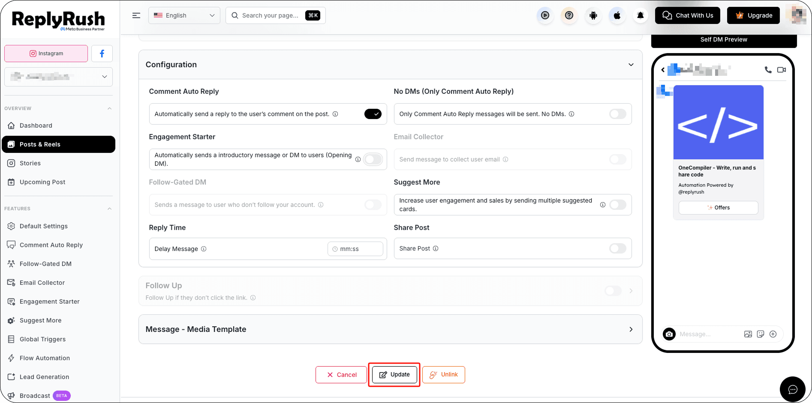Go to Stories in the sidebar
812x403 pixels.
tap(59, 163)
